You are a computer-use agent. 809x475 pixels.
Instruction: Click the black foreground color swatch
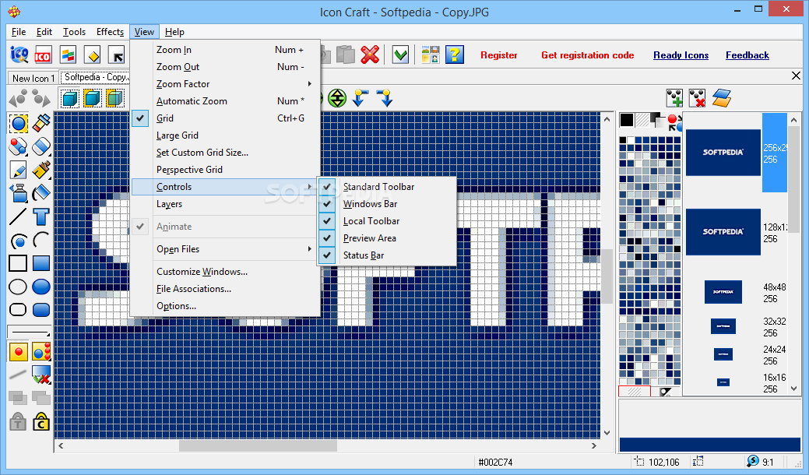coord(627,120)
